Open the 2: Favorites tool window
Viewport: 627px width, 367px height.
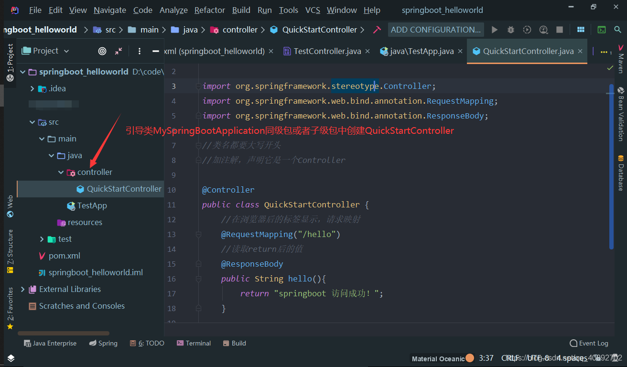click(x=10, y=309)
